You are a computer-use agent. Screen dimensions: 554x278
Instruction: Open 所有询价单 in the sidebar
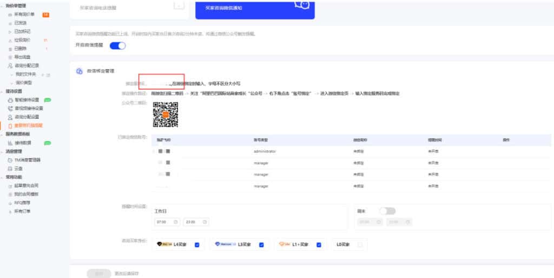[26, 15]
